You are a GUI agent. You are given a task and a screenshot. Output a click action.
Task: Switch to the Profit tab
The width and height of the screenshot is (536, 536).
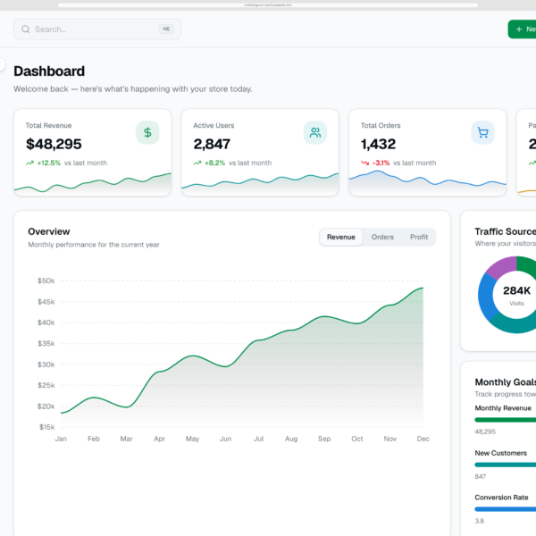point(419,237)
